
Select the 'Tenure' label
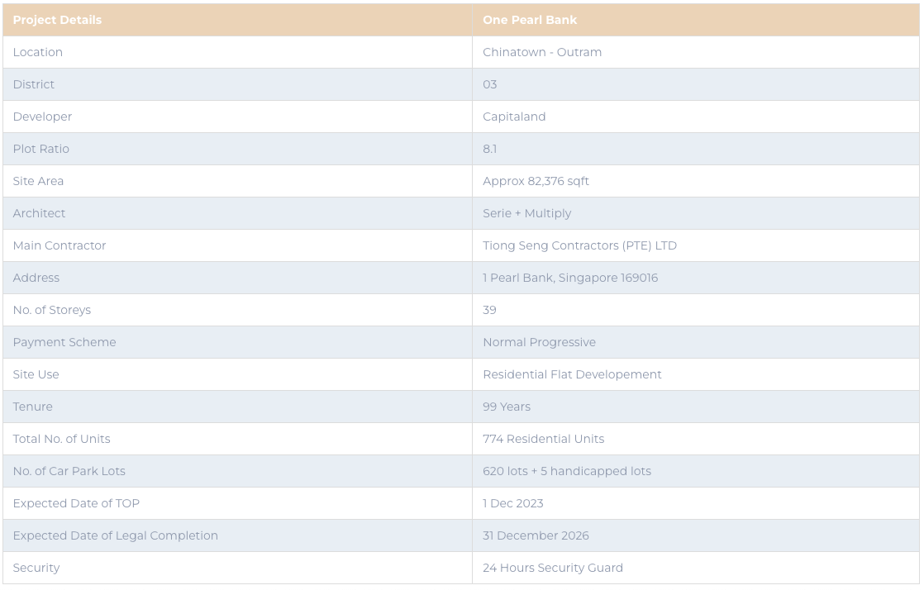pos(32,407)
